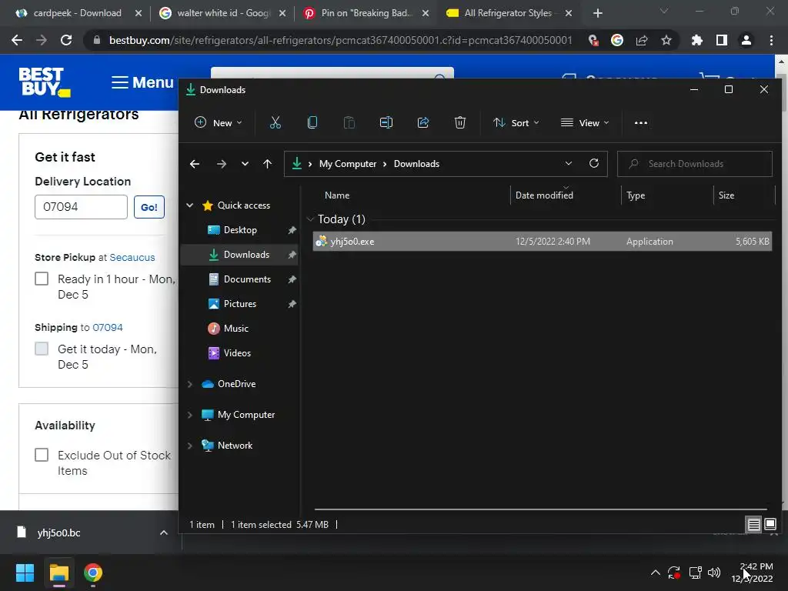This screenshot has width=788, height=591.
Task: Check Exclude Out of Stock Items
Action: click(42, 455)
